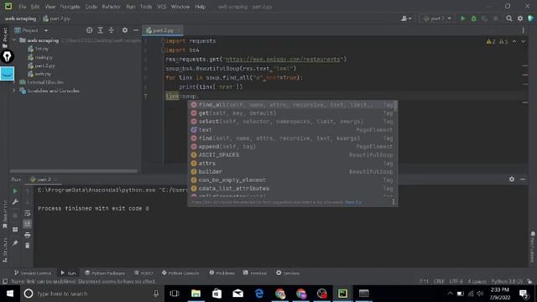Toggle scroll to end in Run console
Viewport: 537px width, 302px height.
(x=28, y=224)
